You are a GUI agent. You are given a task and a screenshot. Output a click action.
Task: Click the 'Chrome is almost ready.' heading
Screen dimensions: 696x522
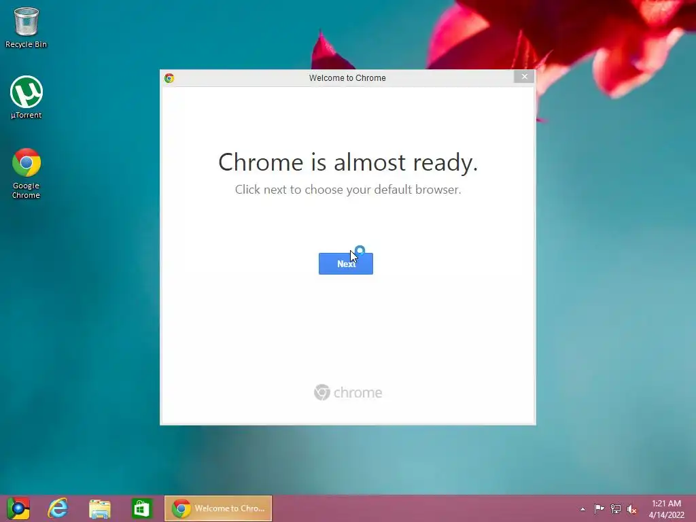(348, 162)
